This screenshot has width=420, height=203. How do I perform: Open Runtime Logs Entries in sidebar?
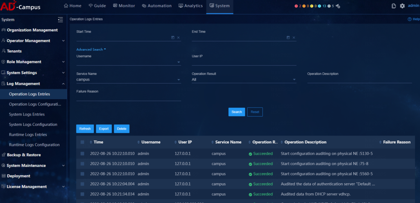pyautogui.click(x=28, y=135)
